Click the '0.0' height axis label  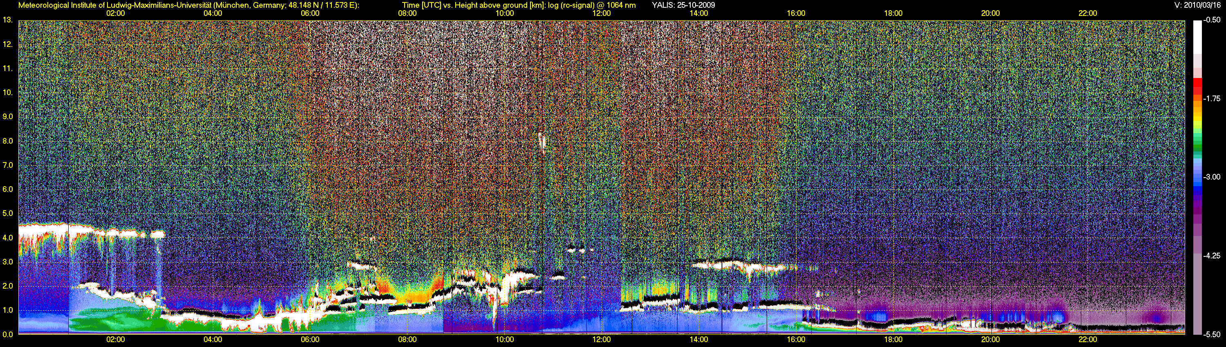8,334
